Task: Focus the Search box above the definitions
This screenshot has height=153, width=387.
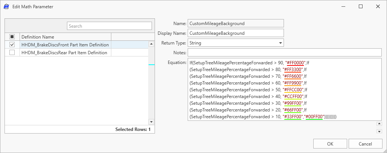Action: (109, 26)
